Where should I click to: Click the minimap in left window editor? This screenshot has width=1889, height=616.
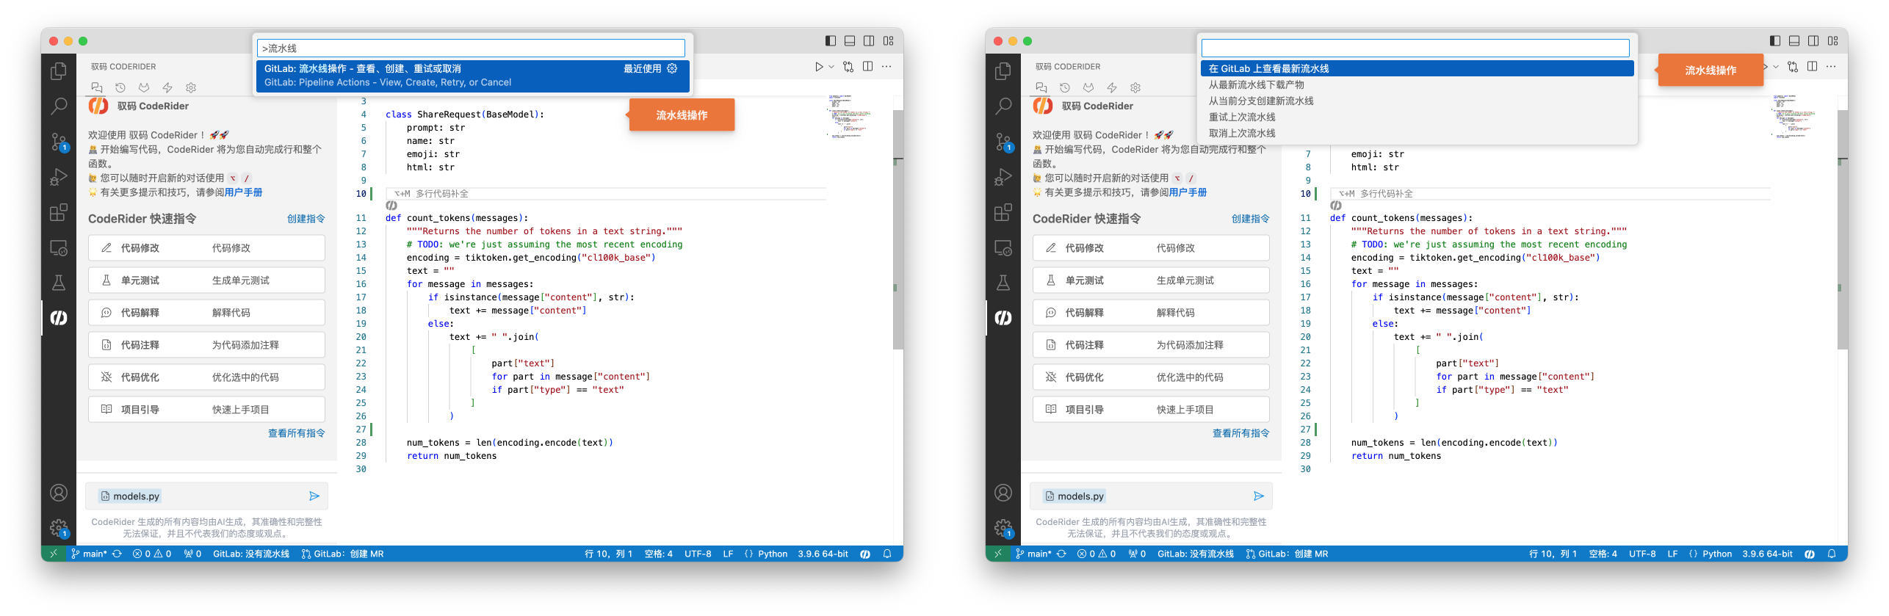[x=850, y=115]
